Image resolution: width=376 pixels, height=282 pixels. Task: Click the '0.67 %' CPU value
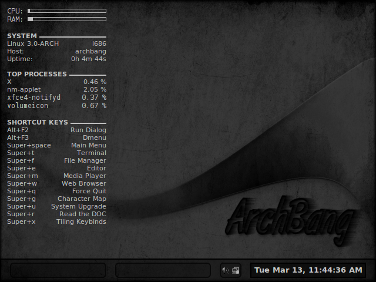(94, 106)
